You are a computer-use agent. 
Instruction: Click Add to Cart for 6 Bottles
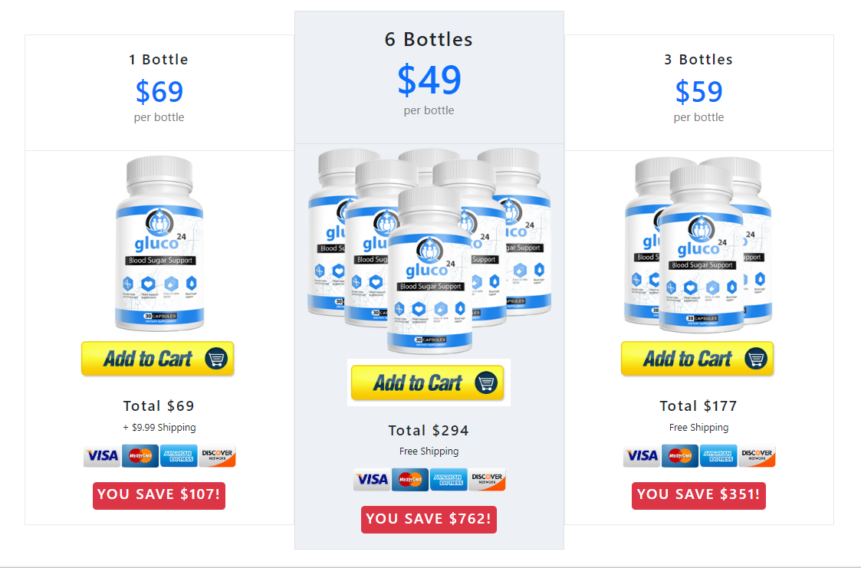428,382
